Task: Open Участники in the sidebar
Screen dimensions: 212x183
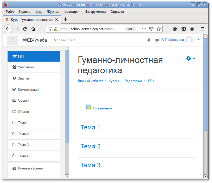Action: (x=34, y=67)
